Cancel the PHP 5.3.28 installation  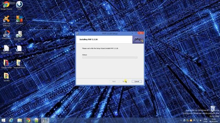tap(137, 81)
